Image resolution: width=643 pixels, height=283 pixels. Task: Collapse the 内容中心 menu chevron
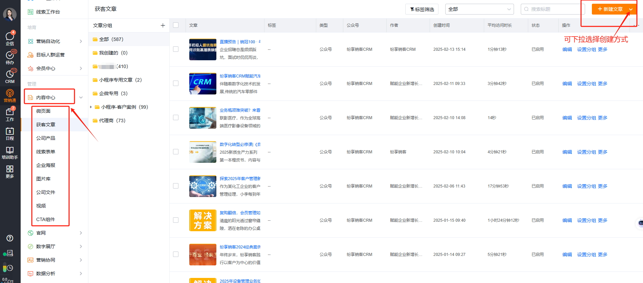[81, 97]
